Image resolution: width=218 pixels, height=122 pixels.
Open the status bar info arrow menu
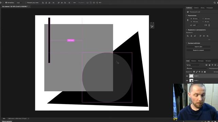click(x=29, y=119)
